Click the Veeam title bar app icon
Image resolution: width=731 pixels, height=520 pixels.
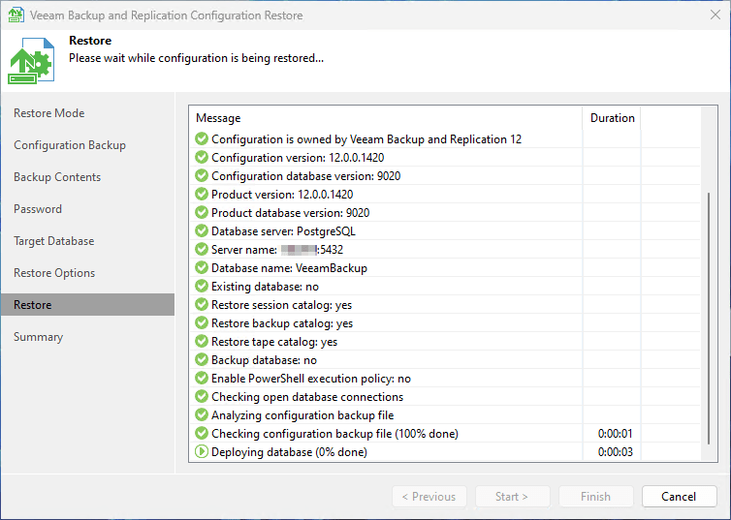[x=15, y=15]
